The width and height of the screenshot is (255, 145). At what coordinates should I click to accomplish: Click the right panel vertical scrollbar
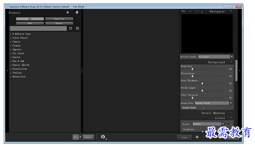pyautogui.click(x=236, y=71)
